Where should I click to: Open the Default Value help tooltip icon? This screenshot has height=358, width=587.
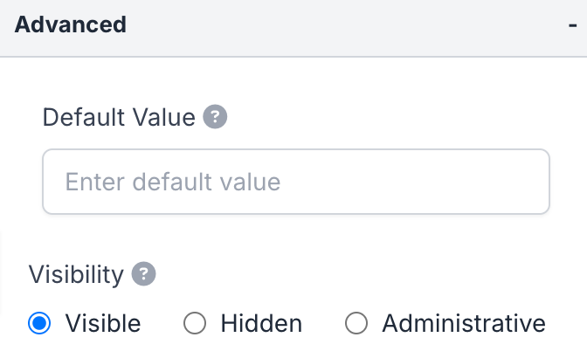click(x=215, y=117)
